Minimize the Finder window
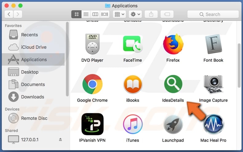This screenshot has width=243, height=152. pyautogui.click(x=14, y=6)
